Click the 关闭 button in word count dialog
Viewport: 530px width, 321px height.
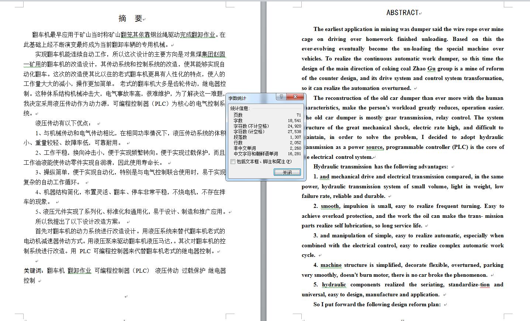tap(287, 172)
